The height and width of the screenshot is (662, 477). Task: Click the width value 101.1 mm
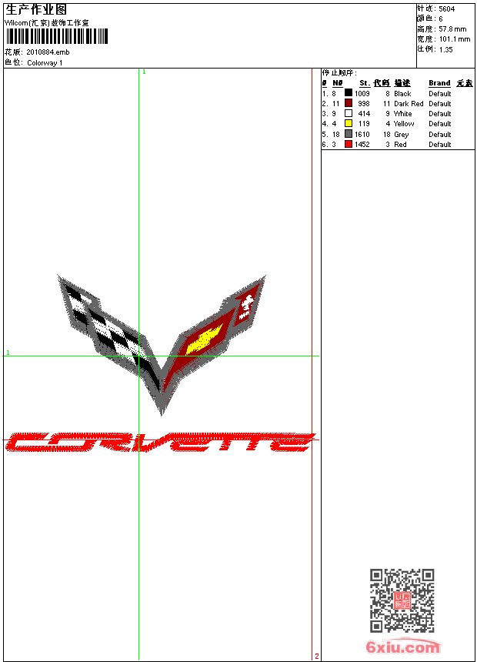455,39
